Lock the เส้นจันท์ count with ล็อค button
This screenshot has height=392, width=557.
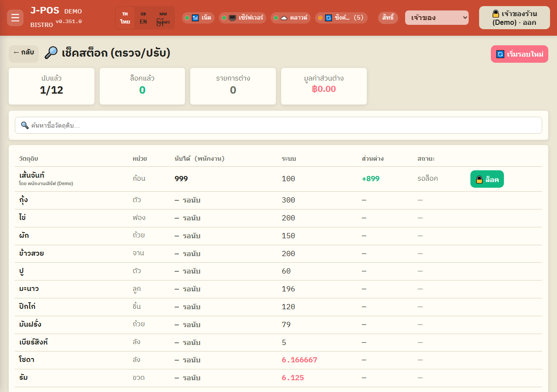pyautogui.click(x=487, y=179)
